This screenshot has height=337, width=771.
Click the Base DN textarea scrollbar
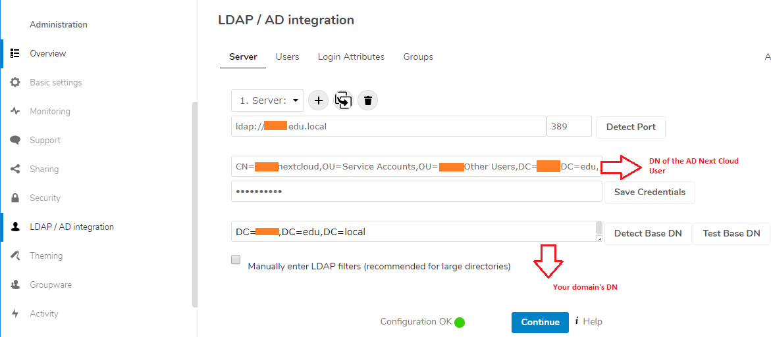click(x=599, y=228)
